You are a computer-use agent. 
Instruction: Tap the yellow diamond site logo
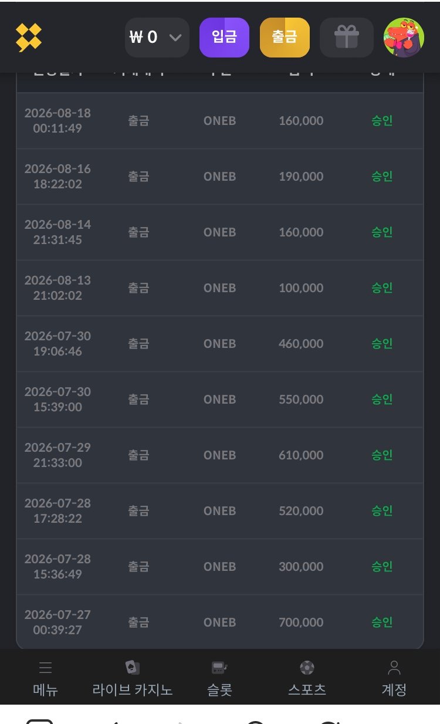(28, 38)
